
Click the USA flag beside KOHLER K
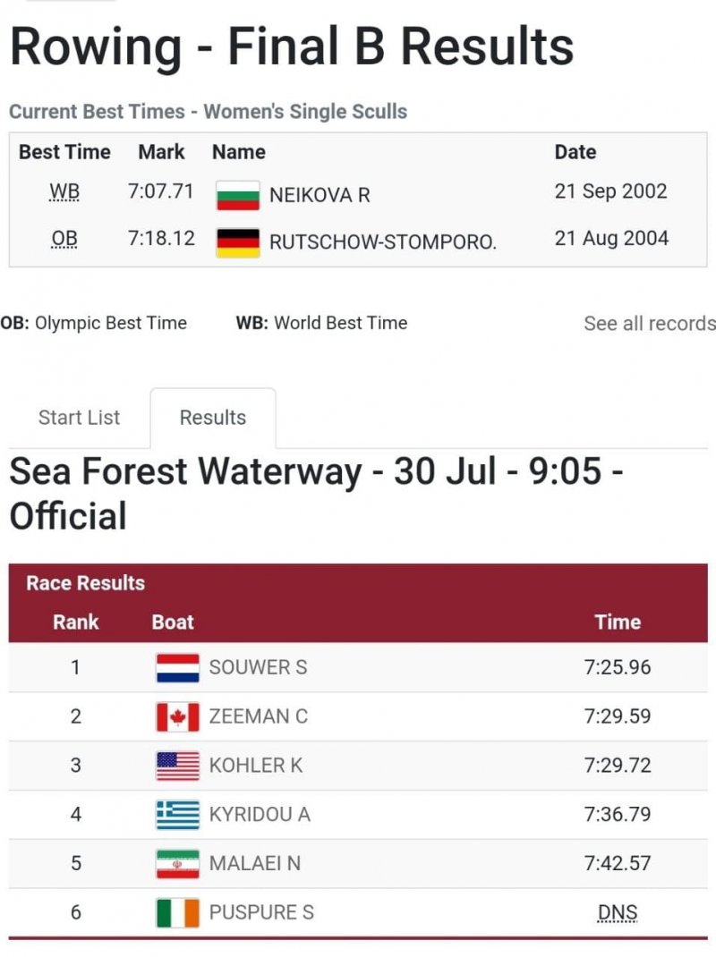click(177, 766)
